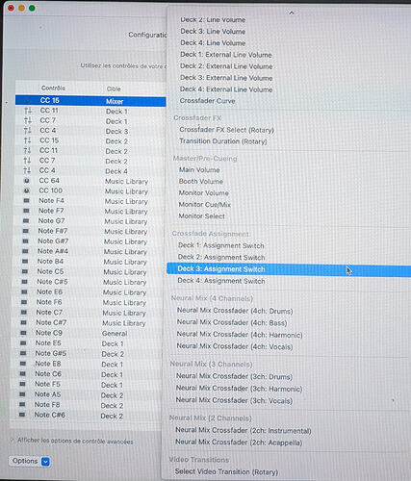Click fader icon beside CC 4 Deck 3
Screen dimensions: 411x481
28,131
